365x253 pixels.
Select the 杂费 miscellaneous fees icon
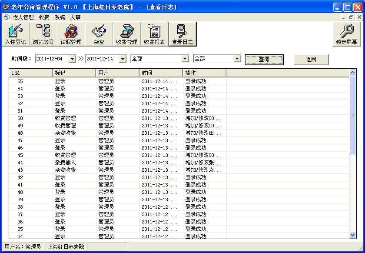(99, 34)
